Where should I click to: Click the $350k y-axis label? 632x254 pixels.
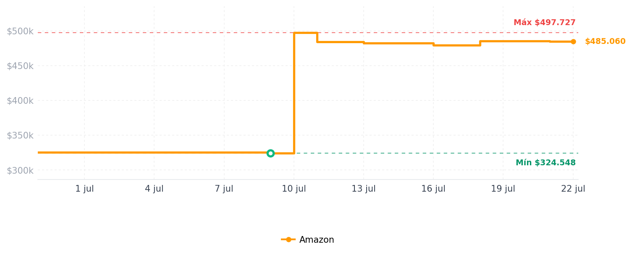[20, 136]
